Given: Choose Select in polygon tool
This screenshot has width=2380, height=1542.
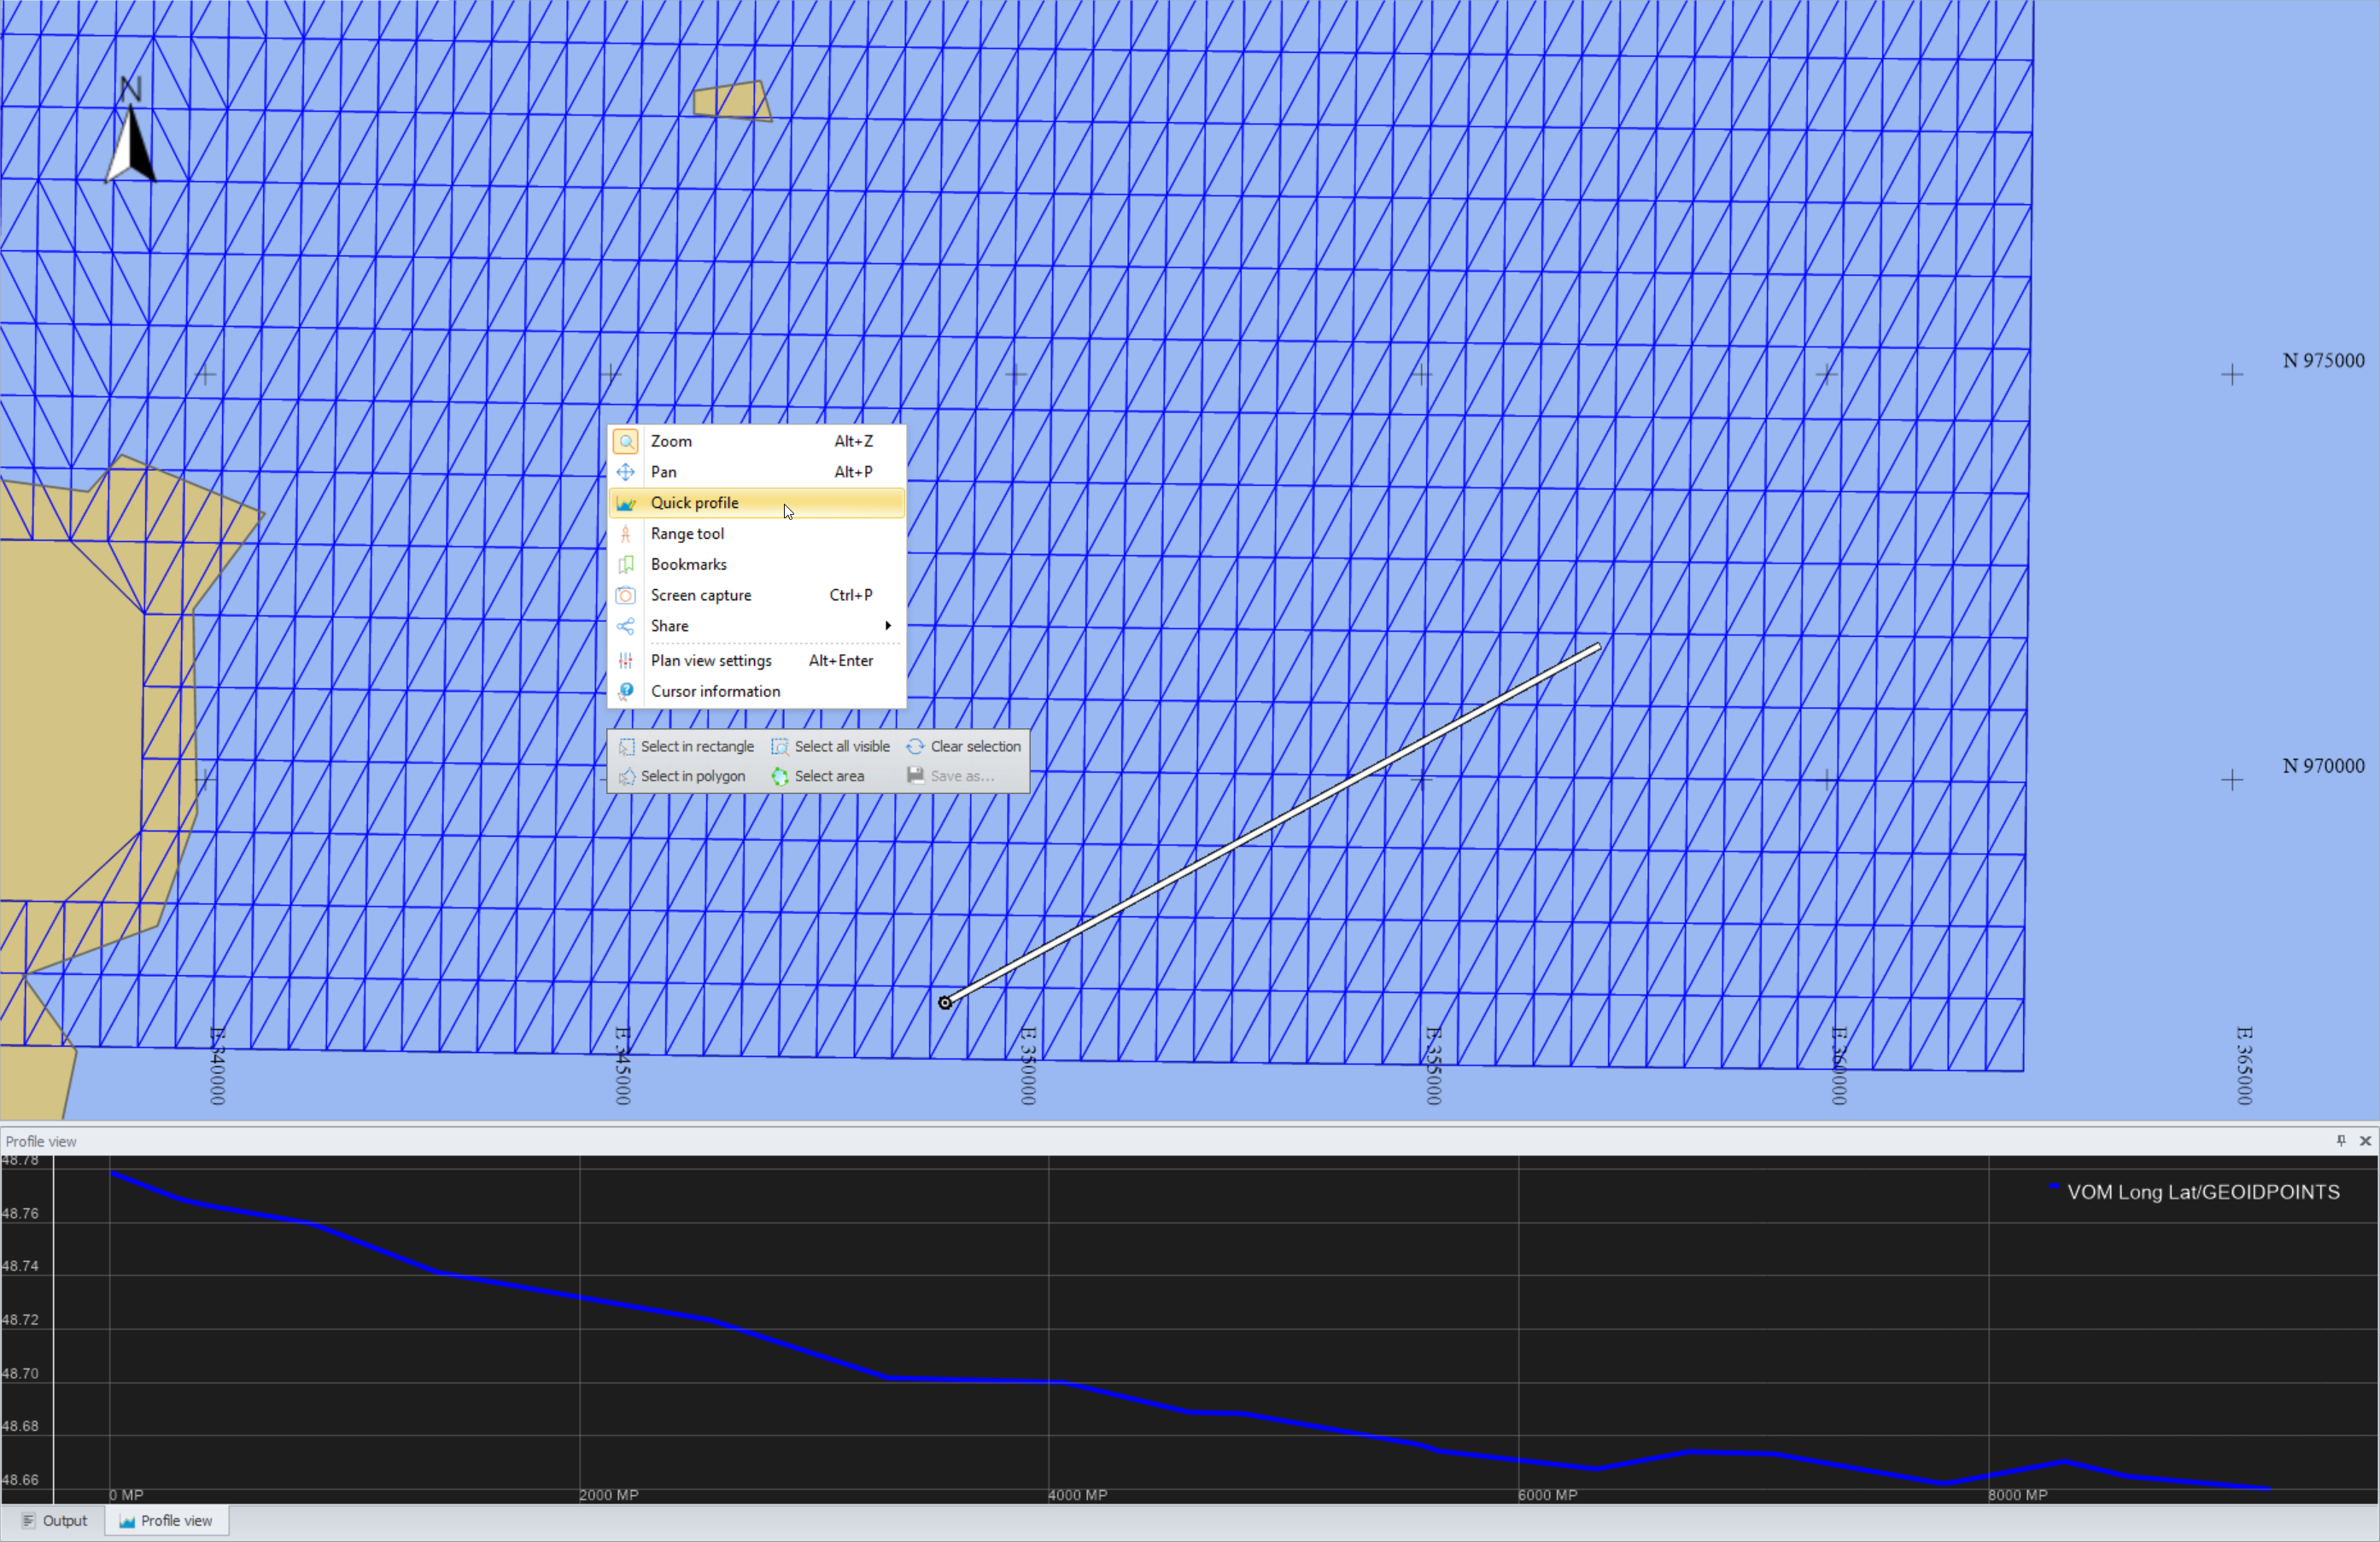Looking at the screenshot, I should click(x=682, y=777).
